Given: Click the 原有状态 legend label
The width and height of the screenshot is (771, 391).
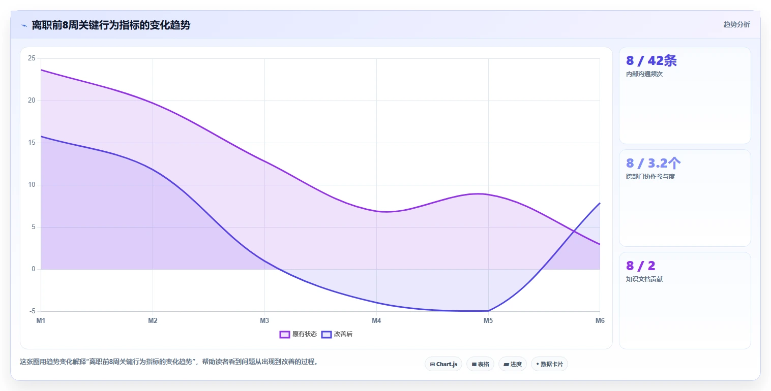Looking at the screenshot, I should [x=305, y=334].
